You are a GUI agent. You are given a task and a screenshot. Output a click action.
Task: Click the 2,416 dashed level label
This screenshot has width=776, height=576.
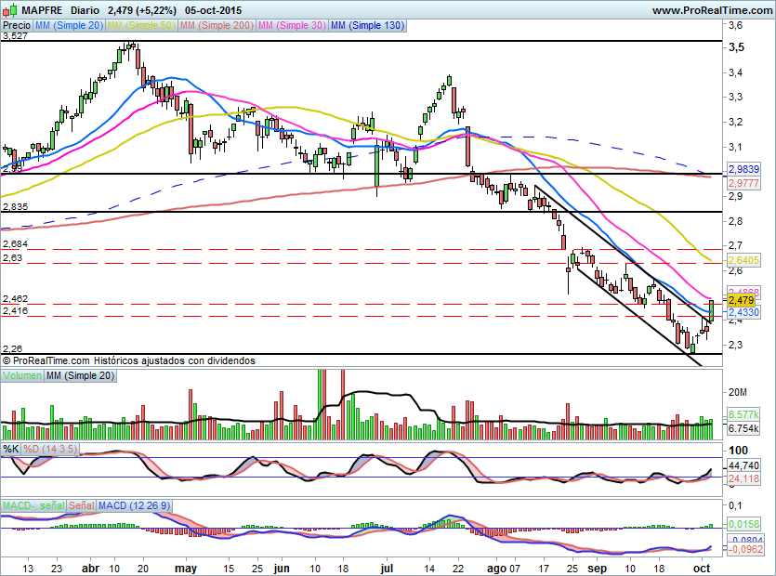tap(15, 311)
